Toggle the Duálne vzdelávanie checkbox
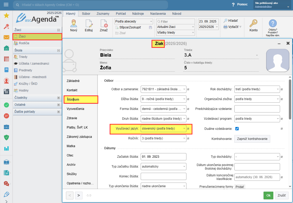Screen dimensions: 293x203 coord(237,129)
